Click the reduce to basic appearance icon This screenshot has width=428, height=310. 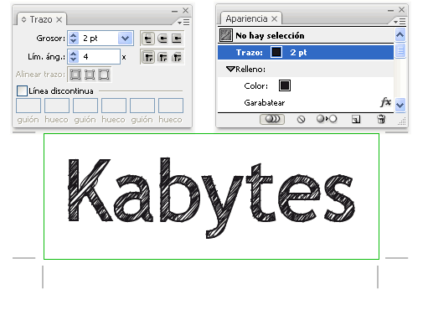click(327, 119)
